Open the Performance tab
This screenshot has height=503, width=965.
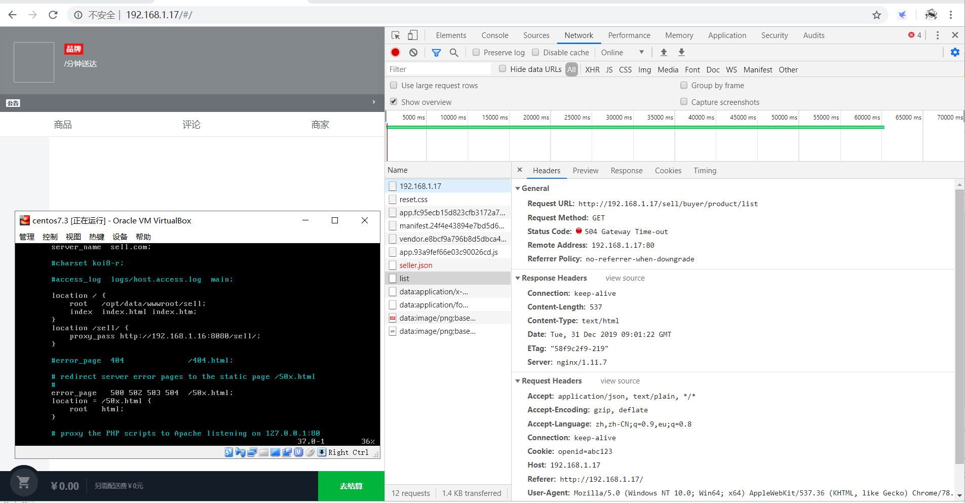pos(629,35)
